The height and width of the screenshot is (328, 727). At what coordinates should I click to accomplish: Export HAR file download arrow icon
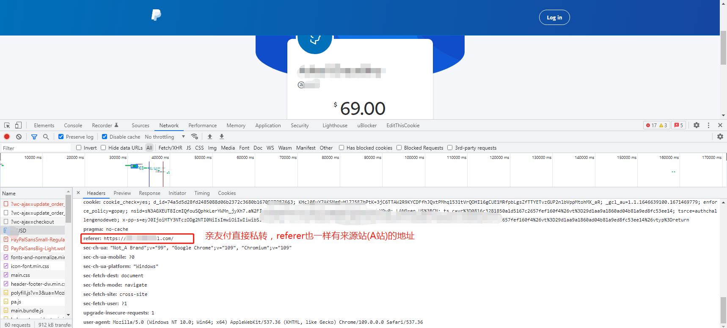click(222, 137)
